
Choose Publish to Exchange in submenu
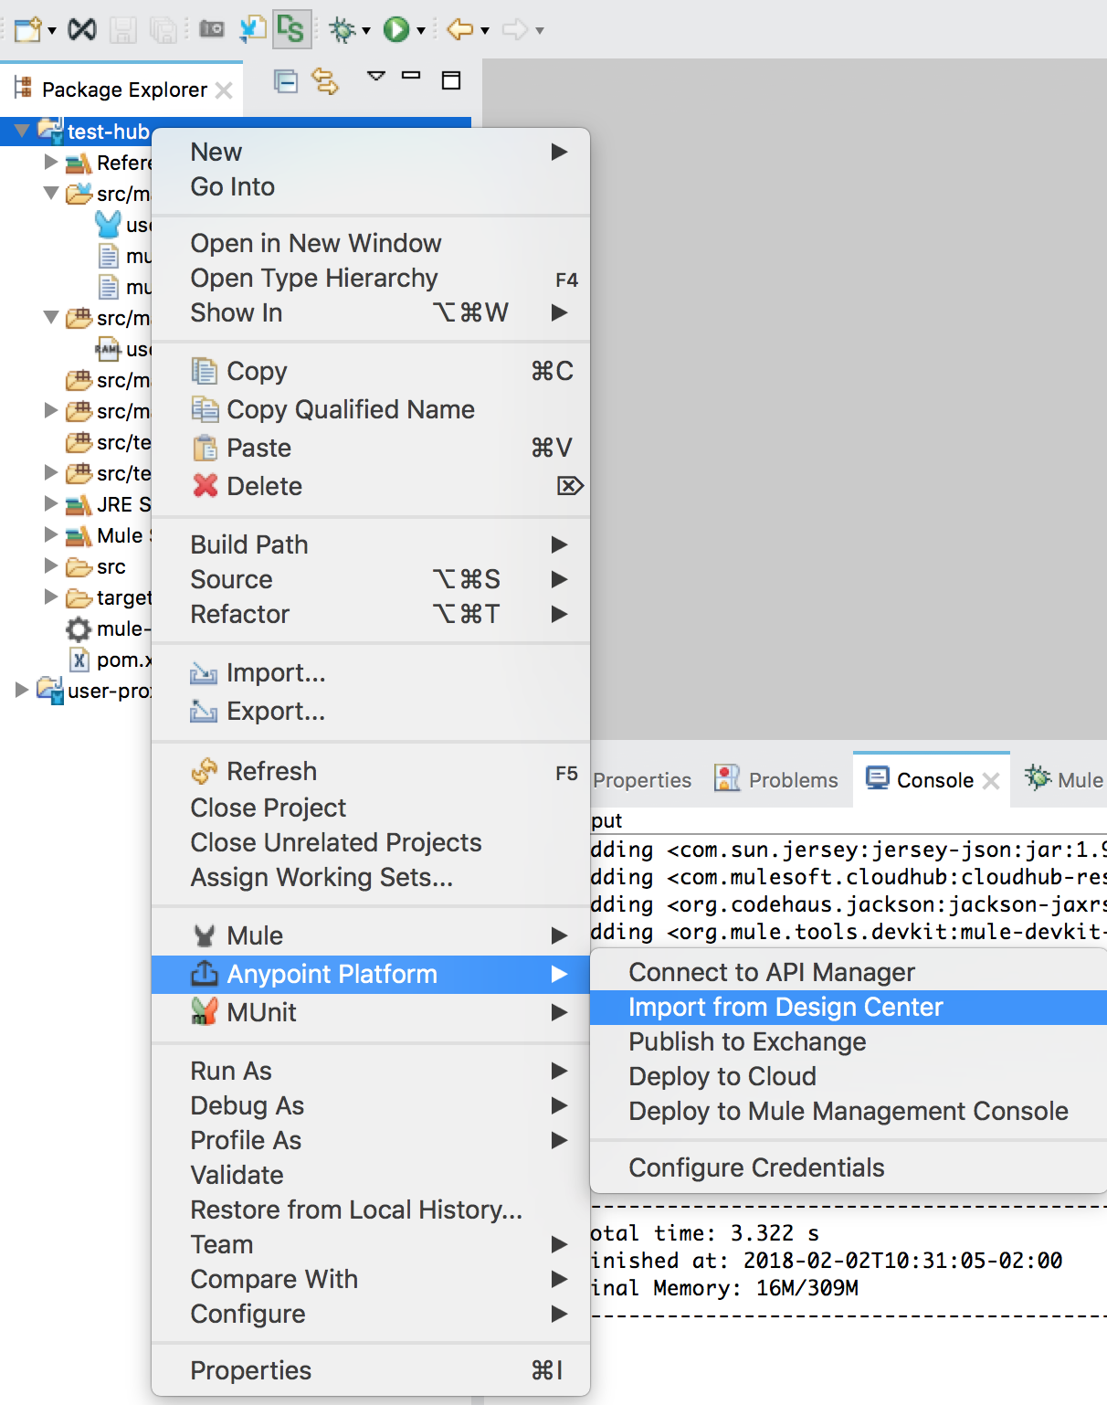click(x=747, y=1041)
